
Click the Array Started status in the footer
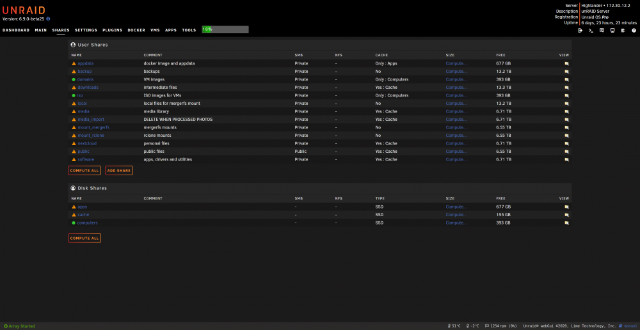click(x=20, y=326)
